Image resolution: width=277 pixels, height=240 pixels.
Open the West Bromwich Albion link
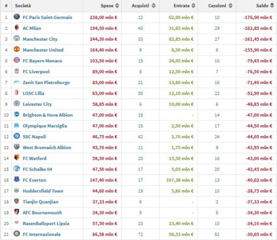coord(47,147)
